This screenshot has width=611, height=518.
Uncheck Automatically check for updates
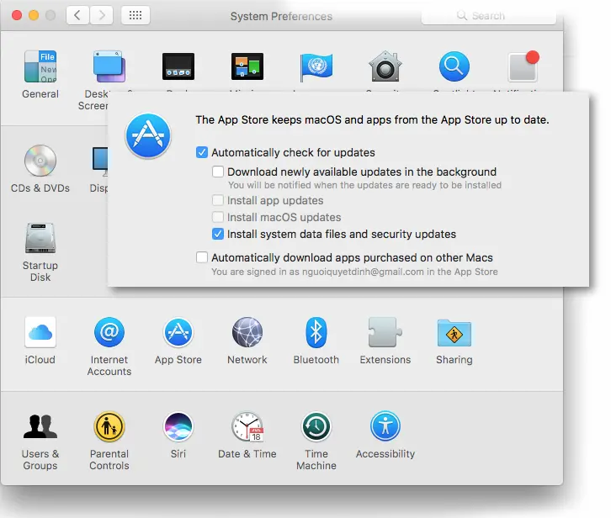pyautogui.click(x=202, y=153)
